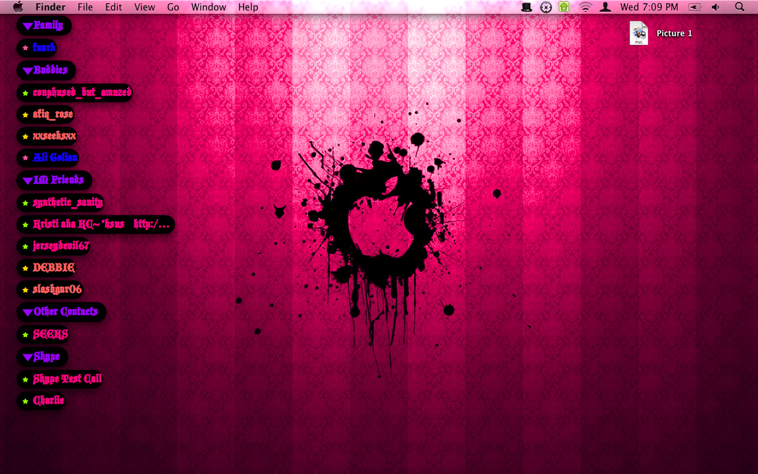Select contact DEBBIE
This screenshot has width=758, height=474.
(47, 267)
